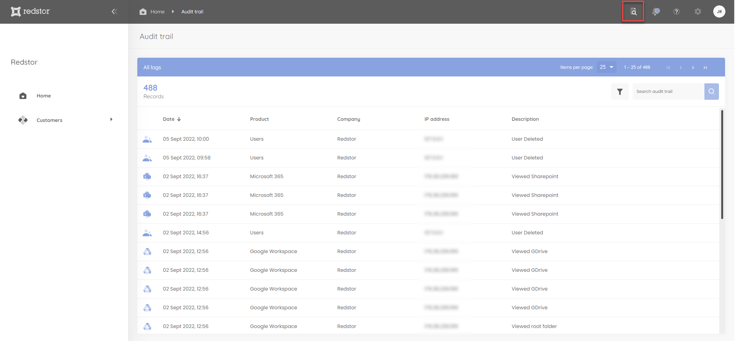Click Google Drive icon on Viewed root folder row
This screenshot has width=735, height=341.
pyautogui.click(x=147, y=326)
